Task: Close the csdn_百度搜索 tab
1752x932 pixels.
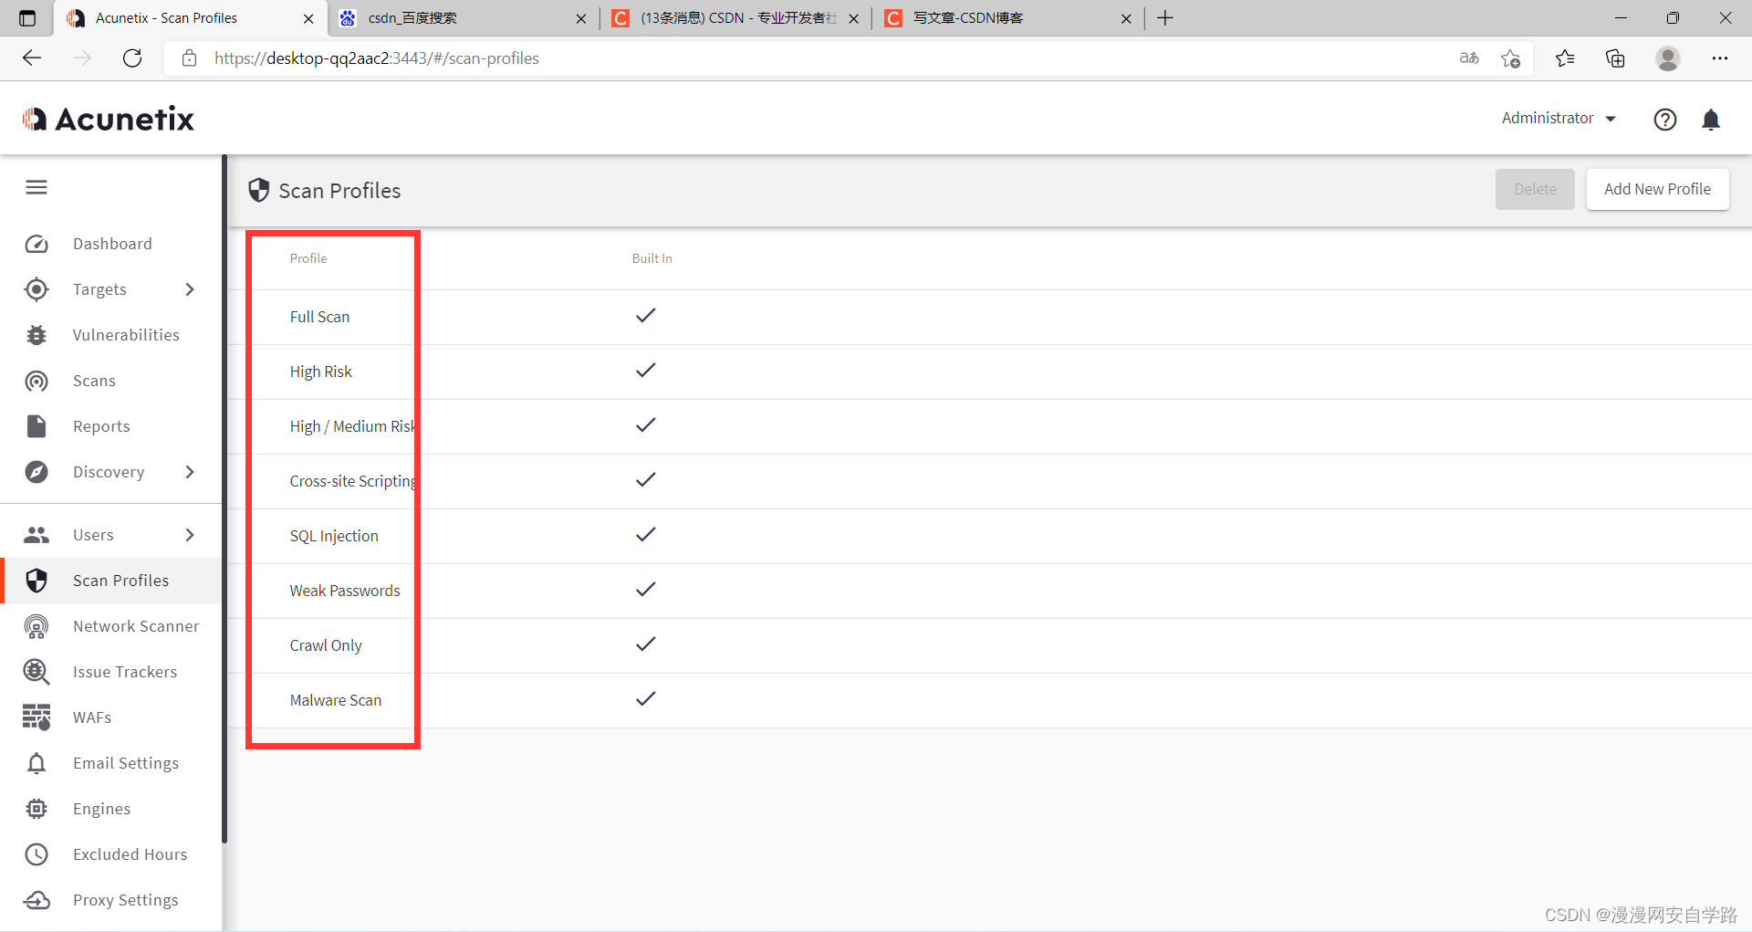Action: pos(581,18)
